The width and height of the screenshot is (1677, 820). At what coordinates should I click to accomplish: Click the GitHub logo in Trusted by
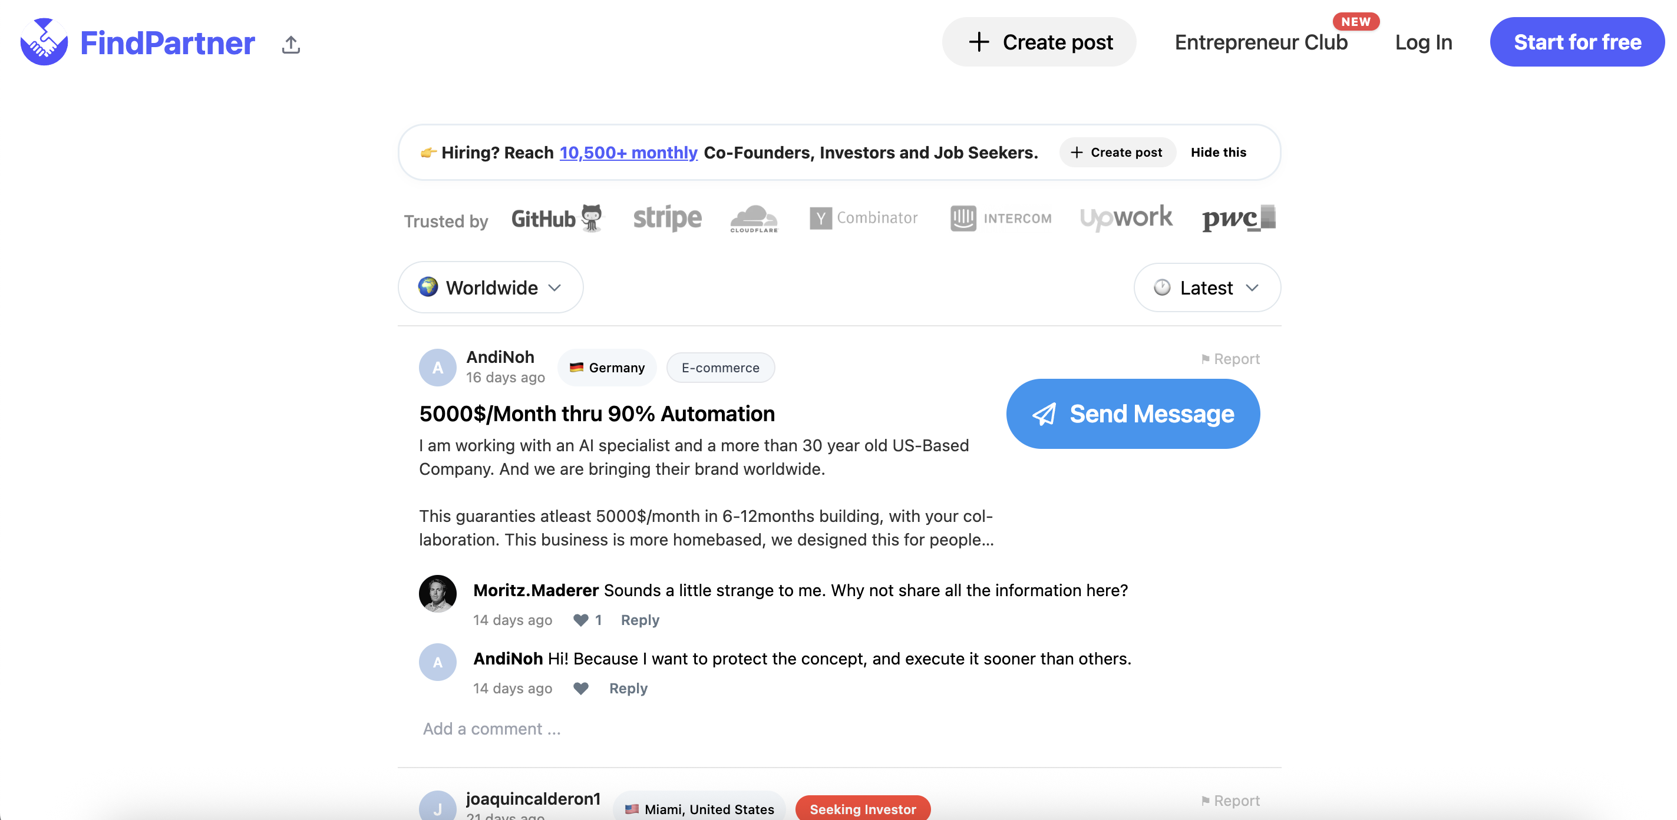click(x=558, y=218)
